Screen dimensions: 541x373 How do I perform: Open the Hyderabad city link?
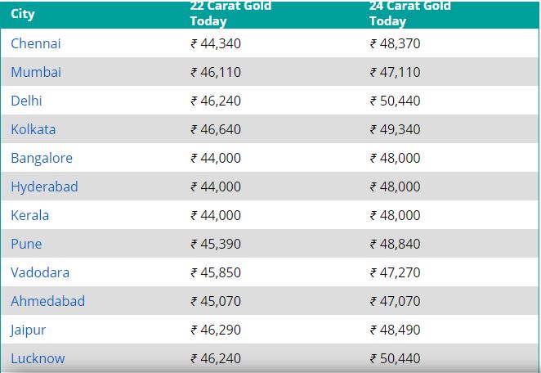[44, 186]
